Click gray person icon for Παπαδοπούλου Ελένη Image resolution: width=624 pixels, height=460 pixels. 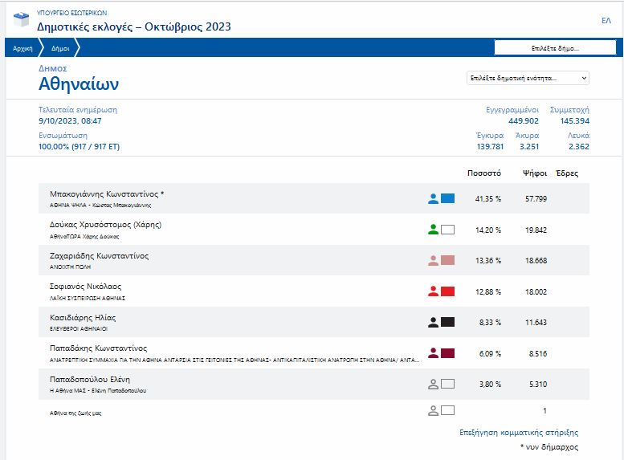click(434, 384)
